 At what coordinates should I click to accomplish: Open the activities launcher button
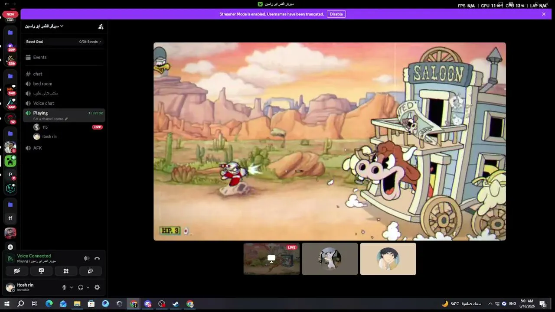[66, 271]
